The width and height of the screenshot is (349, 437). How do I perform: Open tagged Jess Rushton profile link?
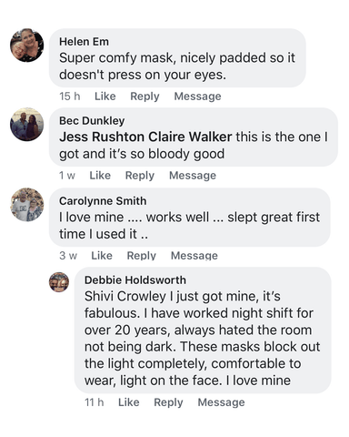(102, 137)
